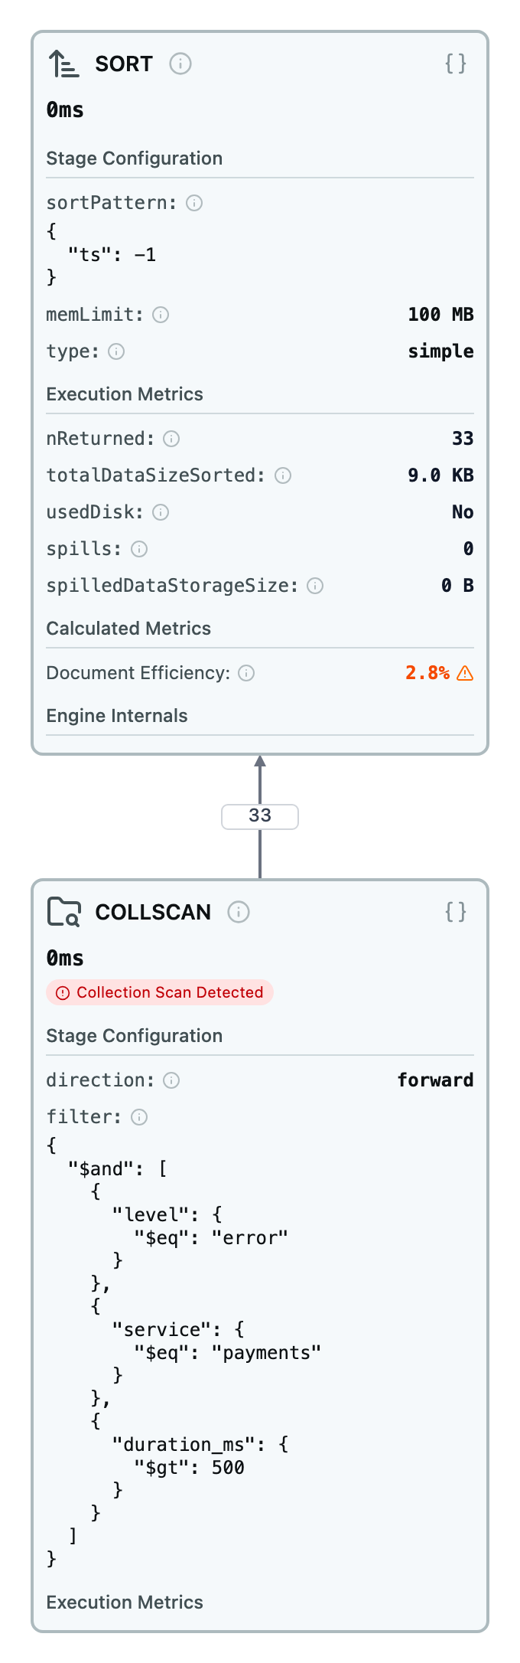Click the Document Efficiency info icon
This screenshot has height=1663, width=520.
point(246,673)
